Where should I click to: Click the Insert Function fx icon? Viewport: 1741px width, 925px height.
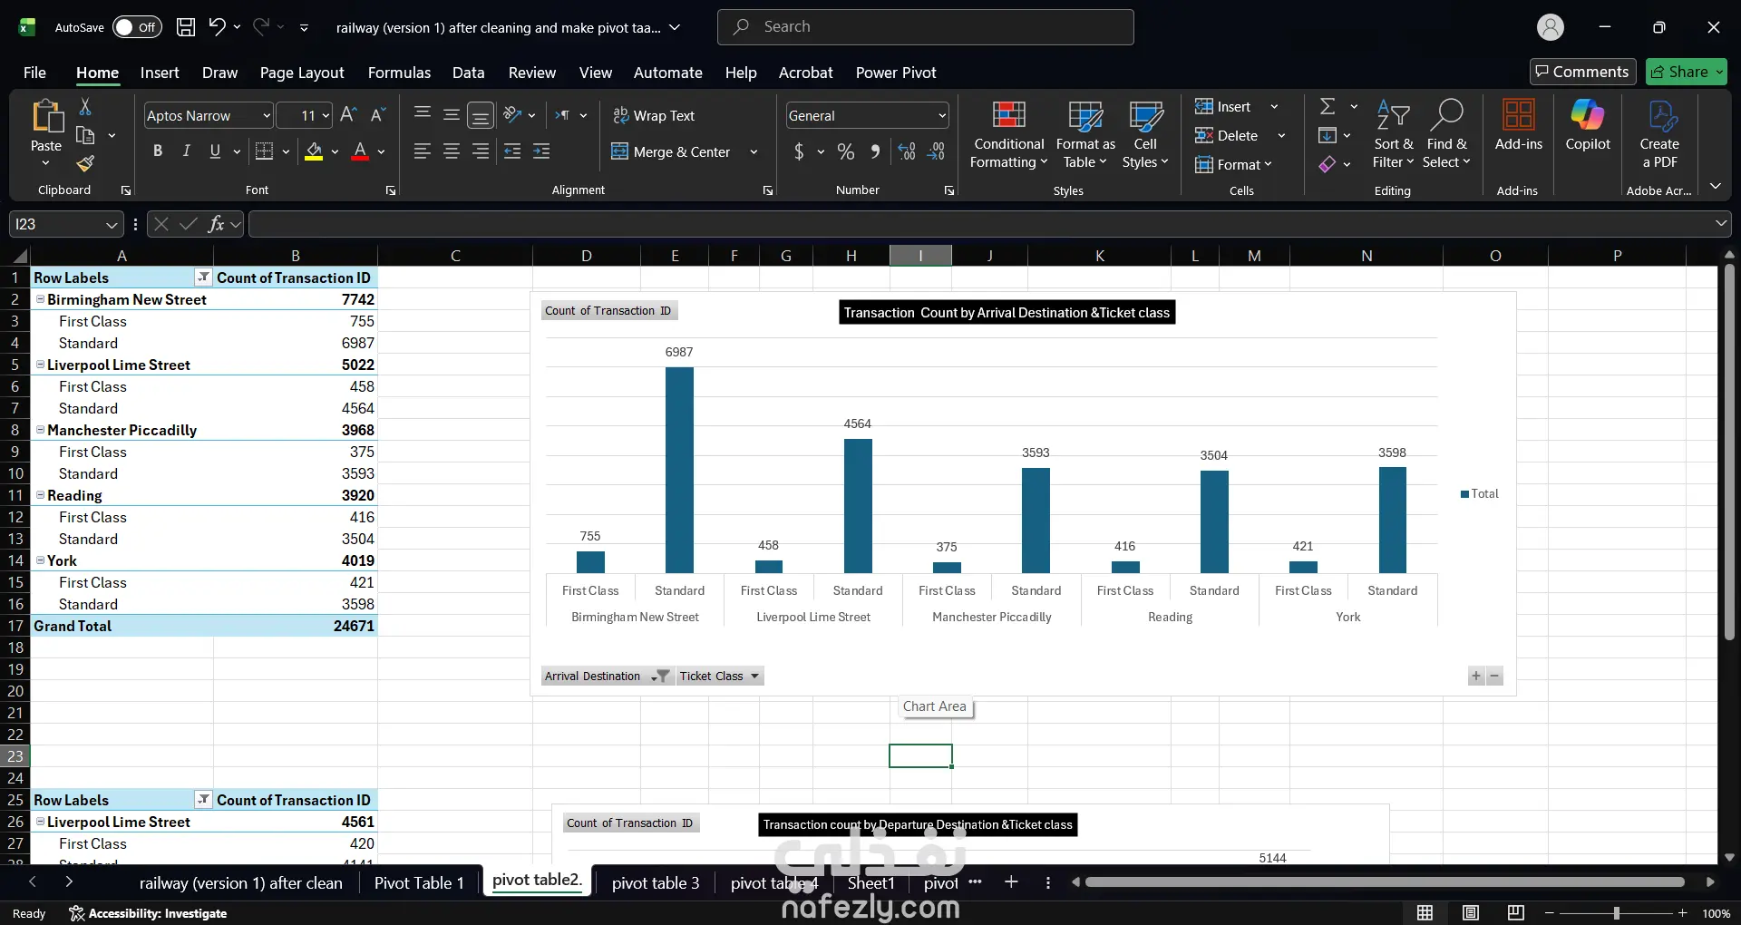pos(216,224)
